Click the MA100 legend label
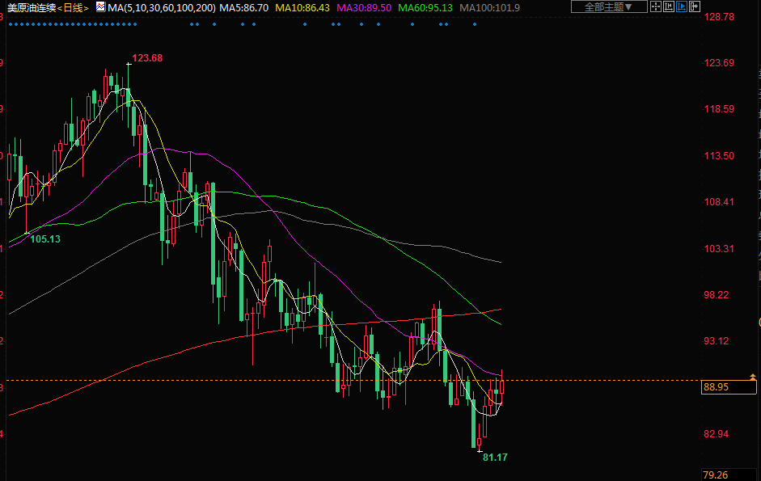The height and width of the screenshot is (481, 761). tap(488, 7)
